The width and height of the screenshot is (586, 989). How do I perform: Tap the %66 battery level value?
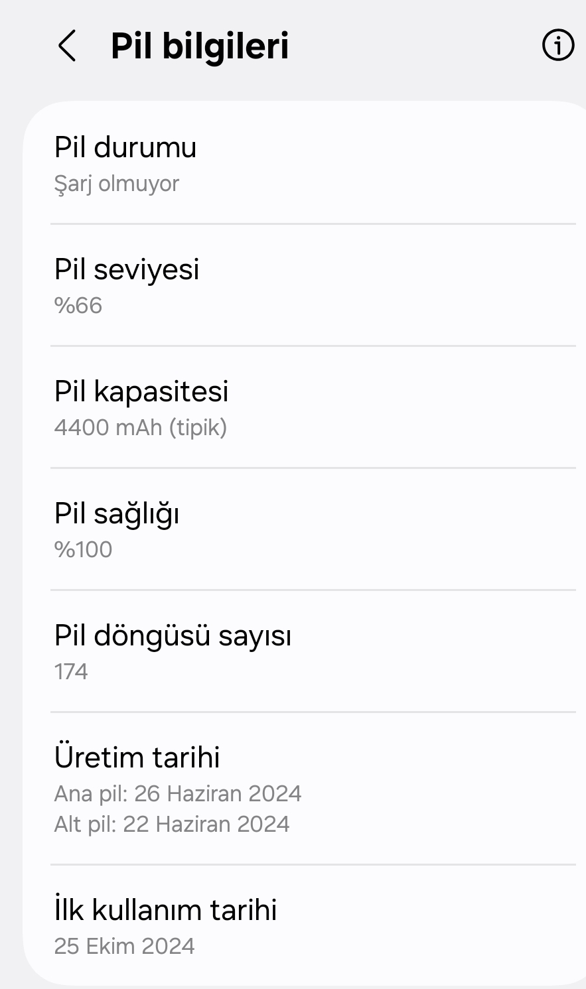tap(78, 306)
